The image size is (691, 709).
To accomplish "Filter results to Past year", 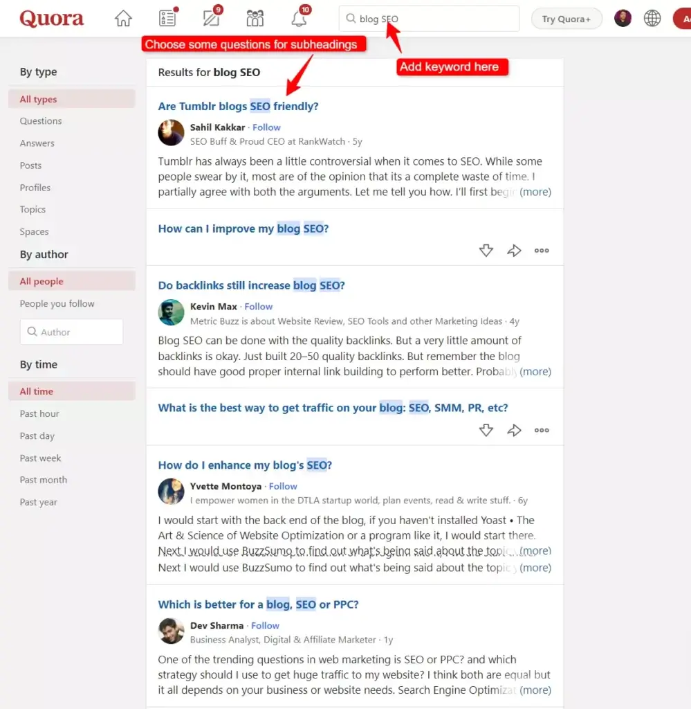I will 39,502.
